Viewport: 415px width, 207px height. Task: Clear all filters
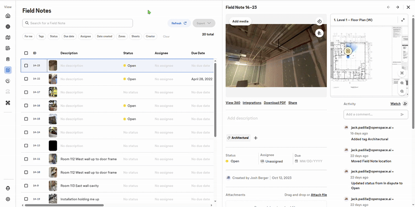[x=166, y=36]
